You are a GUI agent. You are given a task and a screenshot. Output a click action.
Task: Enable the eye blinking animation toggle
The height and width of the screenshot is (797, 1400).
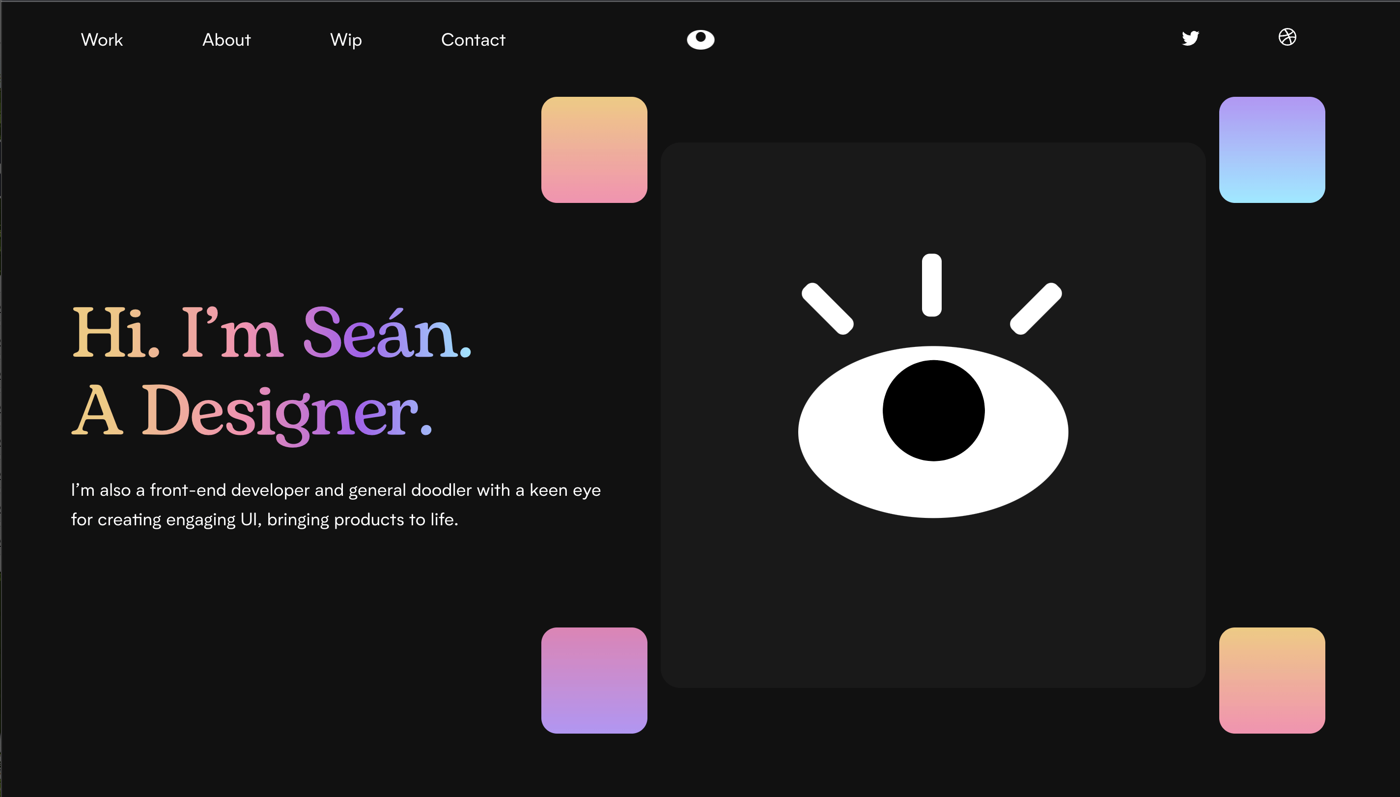[701, 38]
